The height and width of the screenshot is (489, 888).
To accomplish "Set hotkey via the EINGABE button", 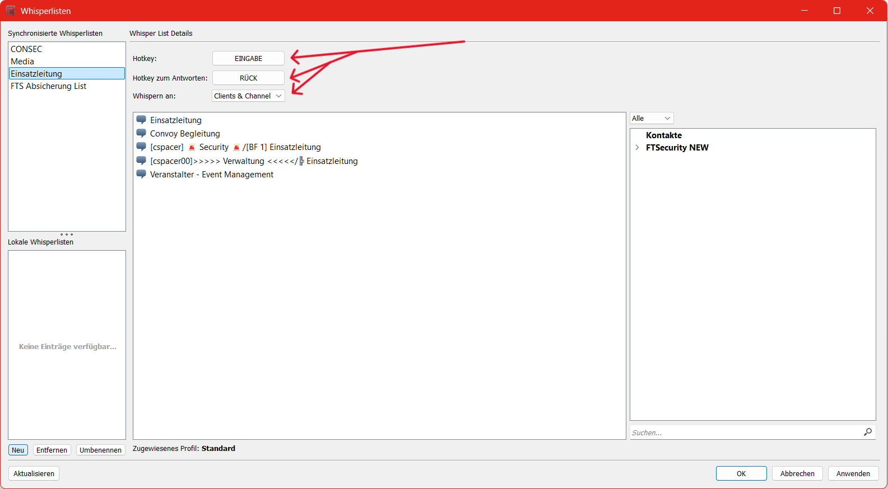I will click(248, 58).
